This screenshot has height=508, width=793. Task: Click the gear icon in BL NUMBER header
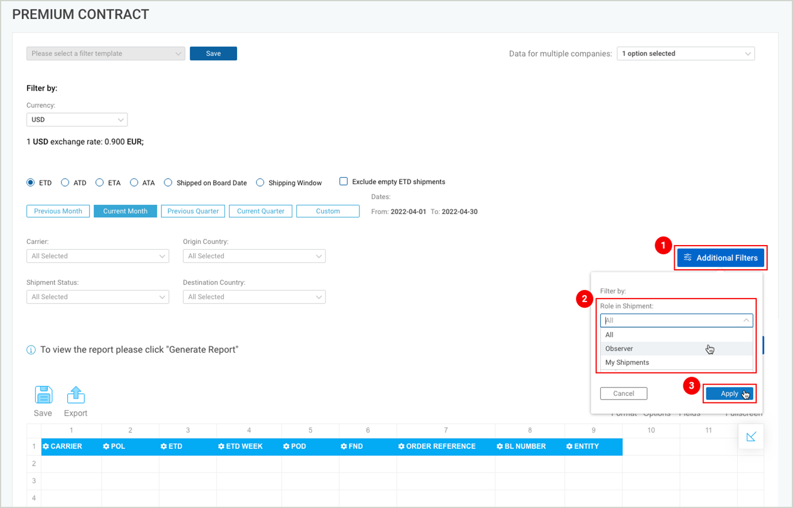pos(500,446)
